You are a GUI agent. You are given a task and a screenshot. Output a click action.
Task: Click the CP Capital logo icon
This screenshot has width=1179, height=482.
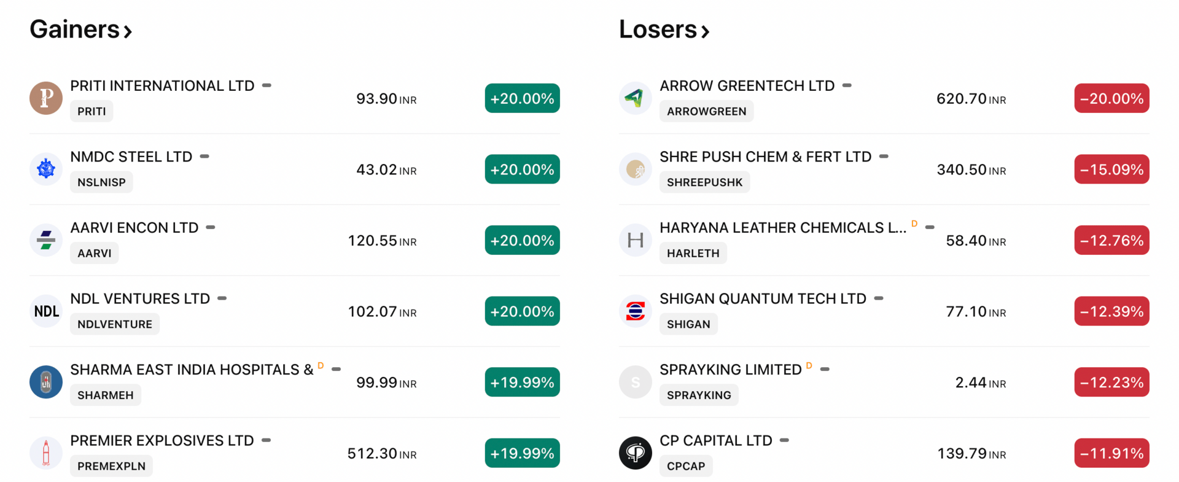(x=636, y=453)
